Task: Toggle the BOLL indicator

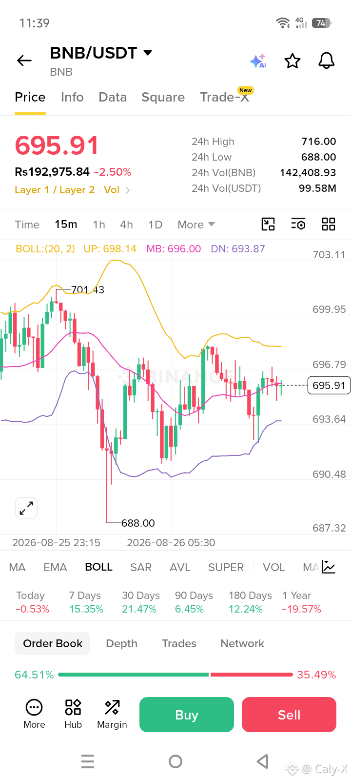Action: click(99, 567)
